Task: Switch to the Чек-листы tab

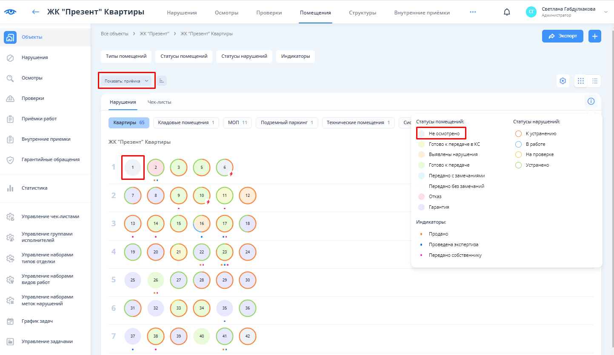Action: (159, 102)
